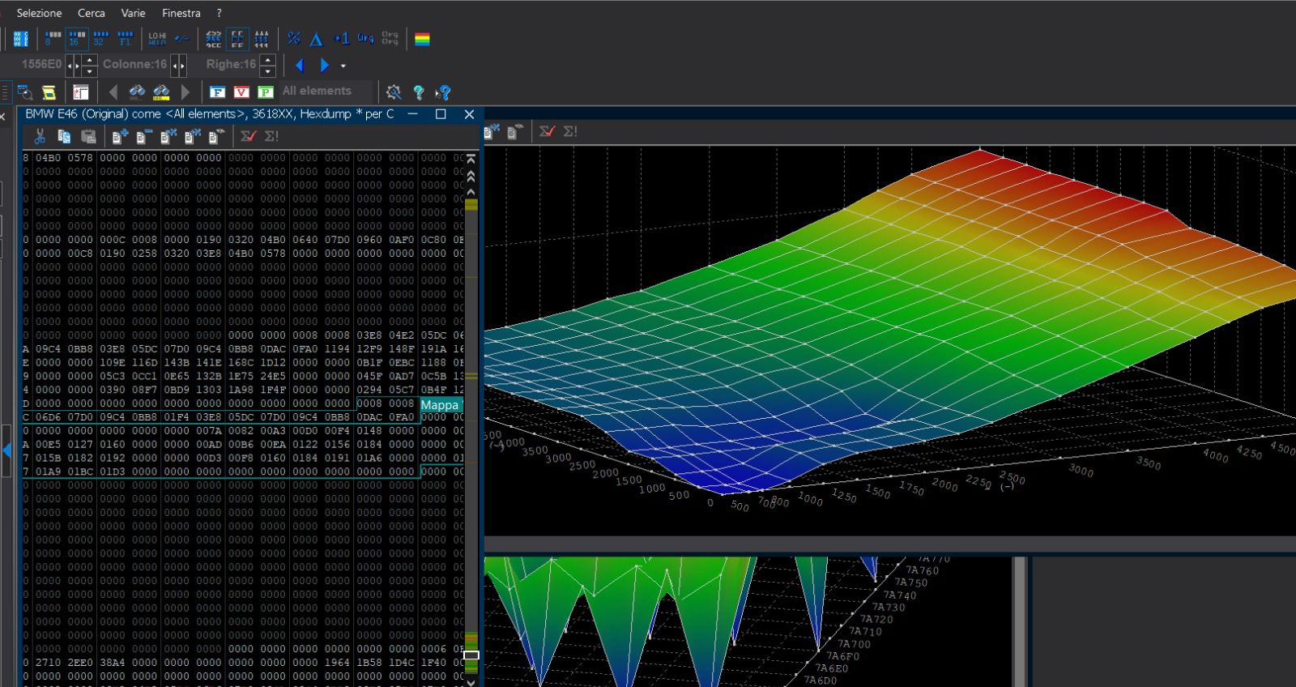Step address 1556E0 left
Screen dimensions: 1296x687
[70, 65]
